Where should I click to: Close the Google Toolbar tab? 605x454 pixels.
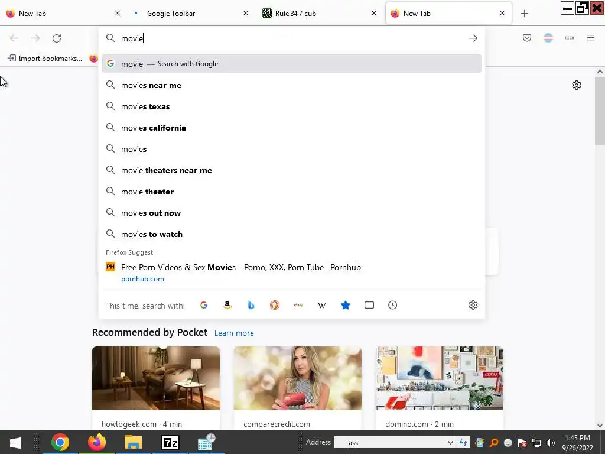(246, 13)
